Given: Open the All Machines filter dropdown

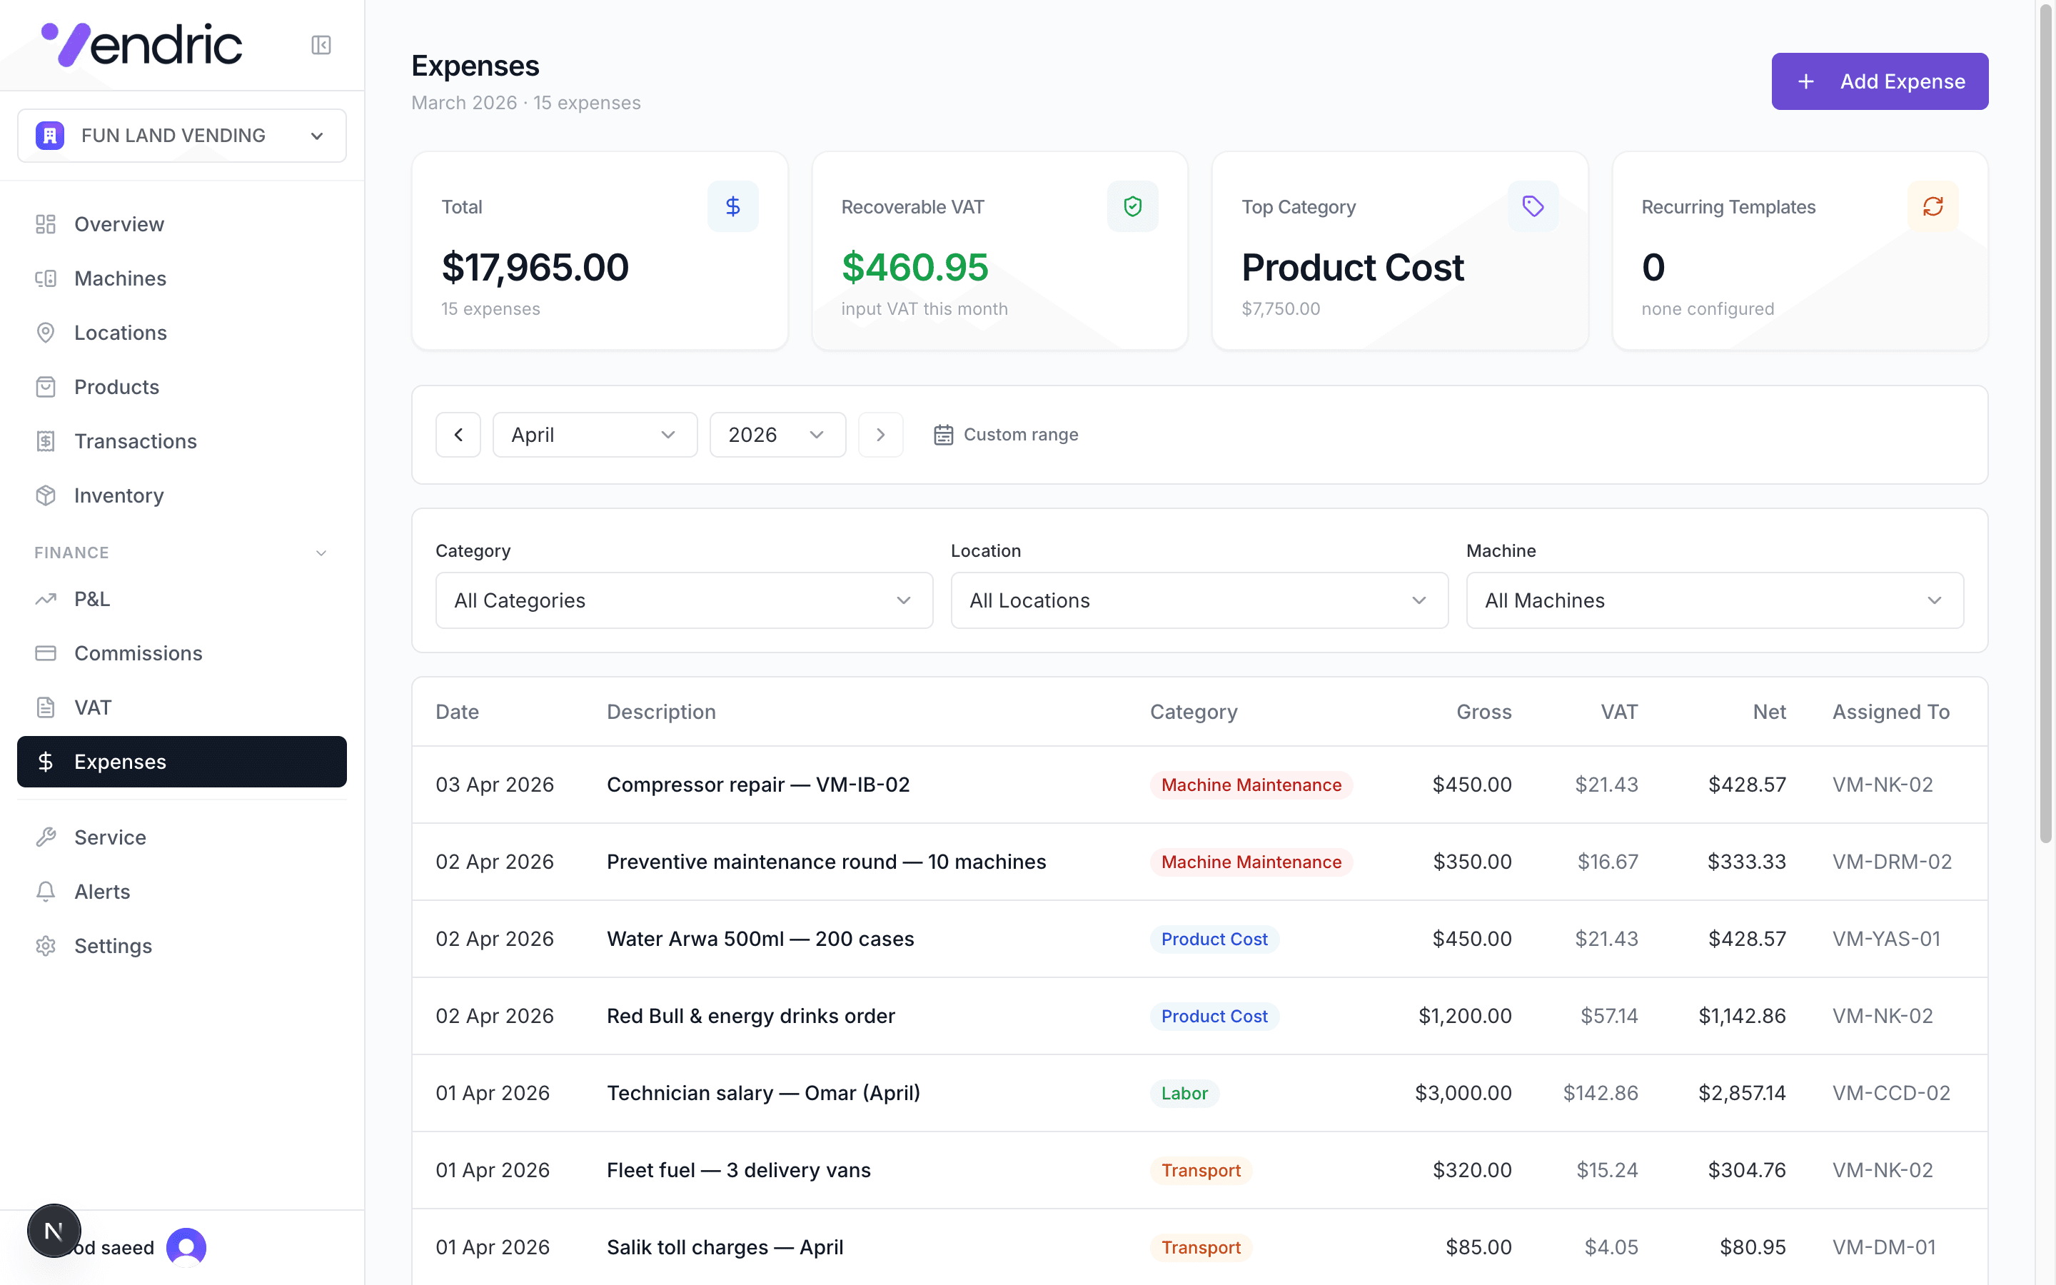Looking at the screenshot, I should [1713, 601].
